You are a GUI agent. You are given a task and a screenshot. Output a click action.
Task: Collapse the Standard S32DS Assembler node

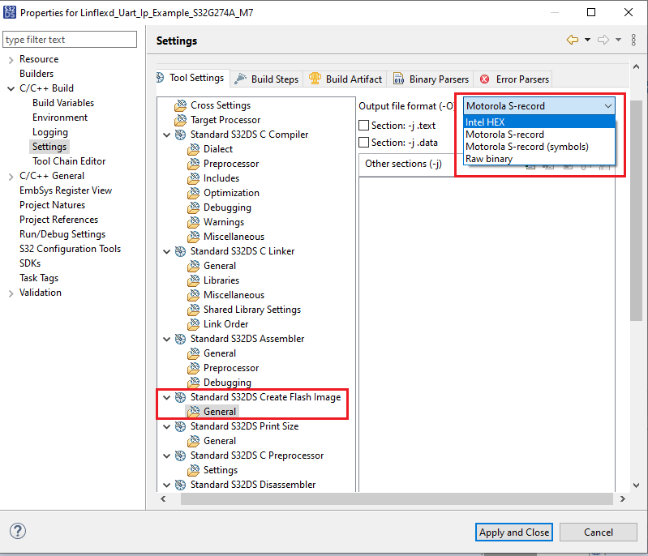coord(166,339)
